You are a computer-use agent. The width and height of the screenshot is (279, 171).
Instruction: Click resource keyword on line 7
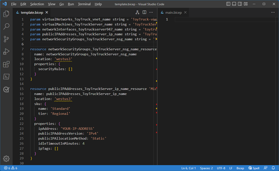(38, 49)
